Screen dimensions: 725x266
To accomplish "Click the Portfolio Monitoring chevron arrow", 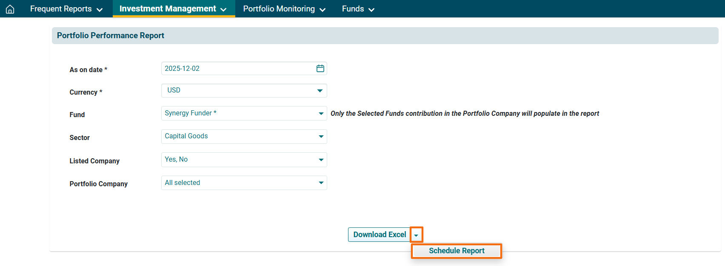I will click(323, 10).
